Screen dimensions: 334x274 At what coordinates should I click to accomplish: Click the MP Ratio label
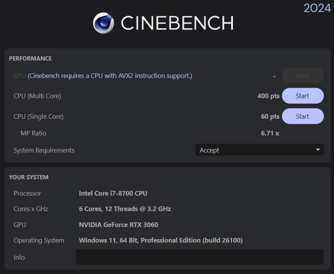point(33,133)
